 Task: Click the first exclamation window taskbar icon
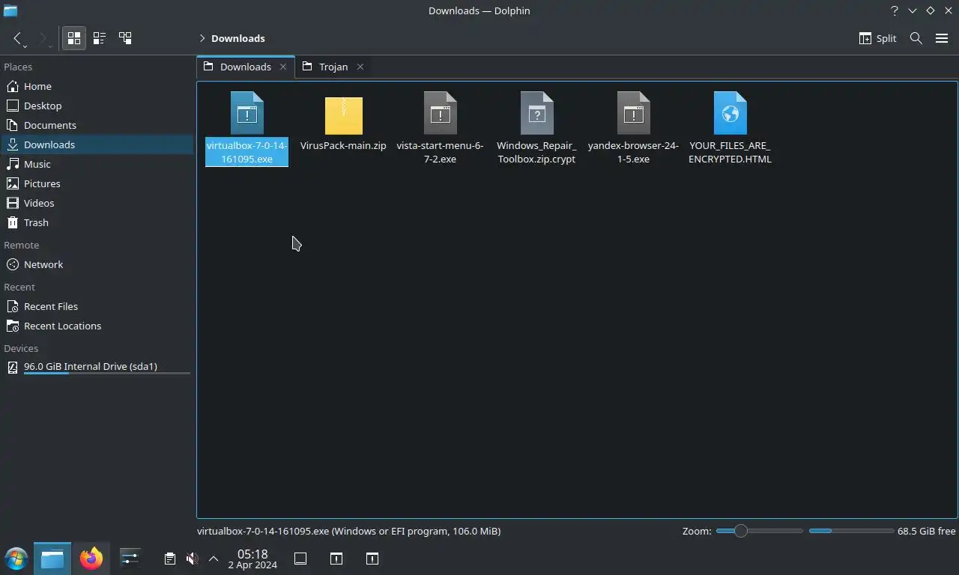click(x=336, y=559)
